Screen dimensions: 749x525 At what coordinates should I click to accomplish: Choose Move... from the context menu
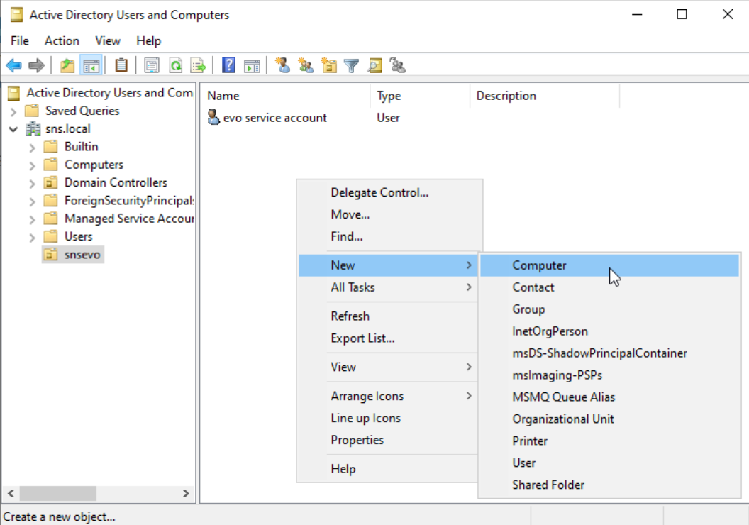(x=389, y=214)
